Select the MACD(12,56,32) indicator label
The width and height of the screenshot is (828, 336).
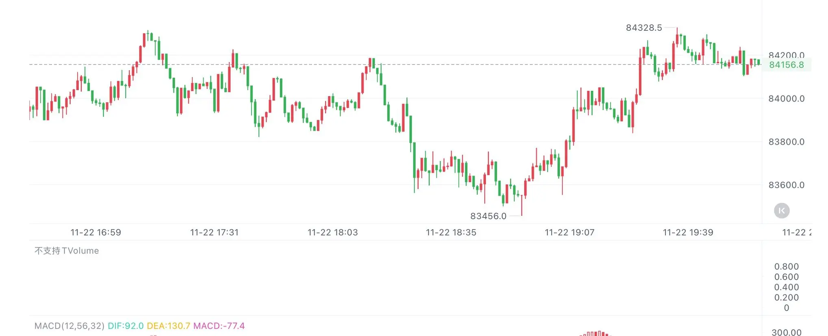click(69, 326)
